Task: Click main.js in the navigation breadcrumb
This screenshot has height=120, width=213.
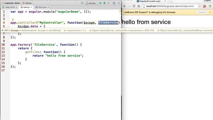Action: pyautogui.click(x=27, y=3)
